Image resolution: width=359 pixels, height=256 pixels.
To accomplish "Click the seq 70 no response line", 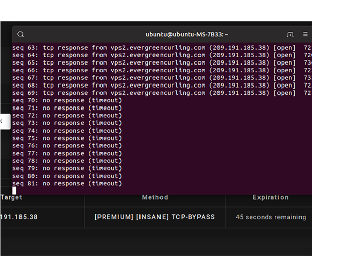I will (67, 100).
